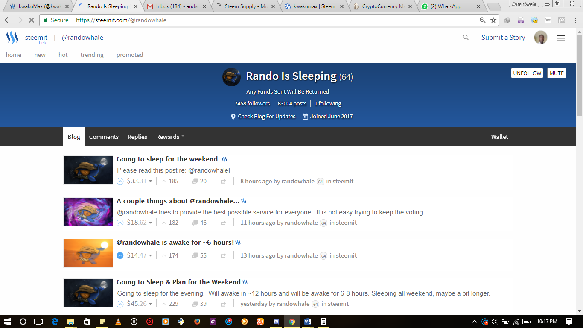Screen dimensions: 583x328
Task: Expand payout dropdown for $33.31
Action: point(150,181)
